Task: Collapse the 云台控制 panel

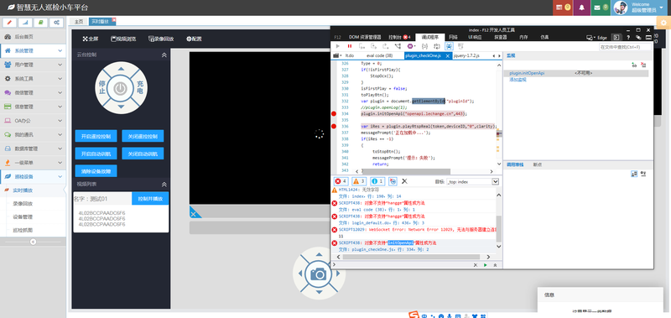Action: point(164,55)
